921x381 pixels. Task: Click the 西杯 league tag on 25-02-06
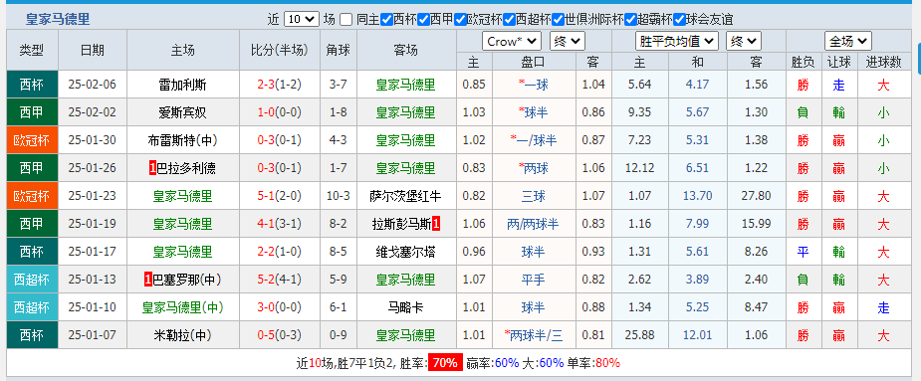coord(32,85)
